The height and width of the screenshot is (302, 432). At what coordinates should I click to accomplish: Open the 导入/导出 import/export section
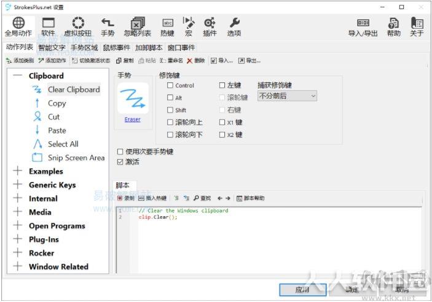point(363,27)
